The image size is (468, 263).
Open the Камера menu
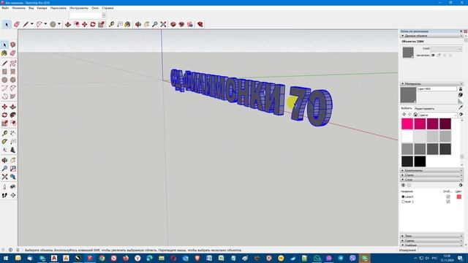pyautogui.click(x=42, y=8)
